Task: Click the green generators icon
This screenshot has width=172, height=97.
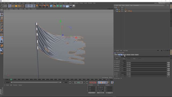Action: [58, 6]
